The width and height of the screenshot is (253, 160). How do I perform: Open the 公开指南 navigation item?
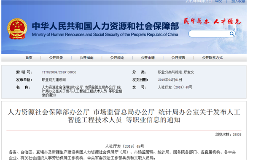(x=86, y=58)
